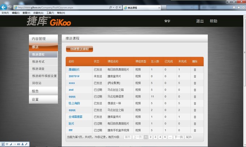Image resolution: width=246 pixels, height=147 pixels.
Task: Click the 捷库 GiKoo logo
Action: click(49, 21)
